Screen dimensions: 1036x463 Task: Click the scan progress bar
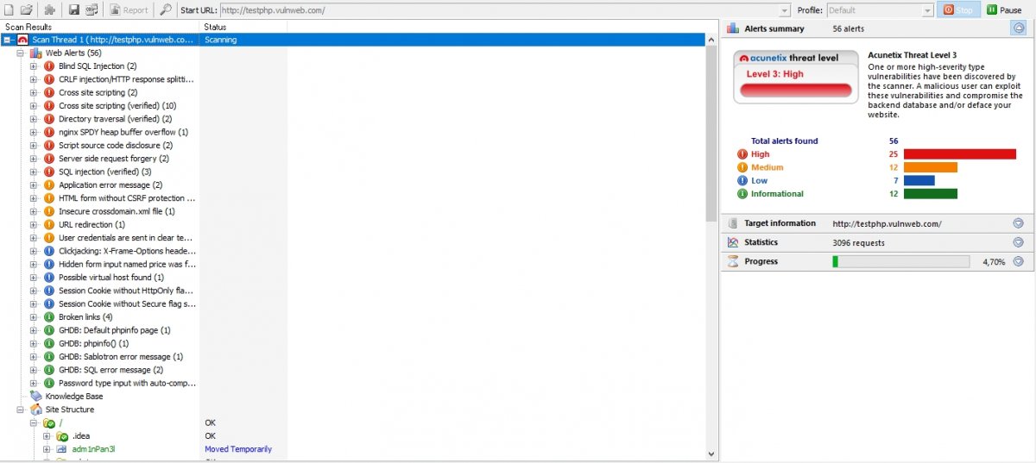click(x=900, y=261)
